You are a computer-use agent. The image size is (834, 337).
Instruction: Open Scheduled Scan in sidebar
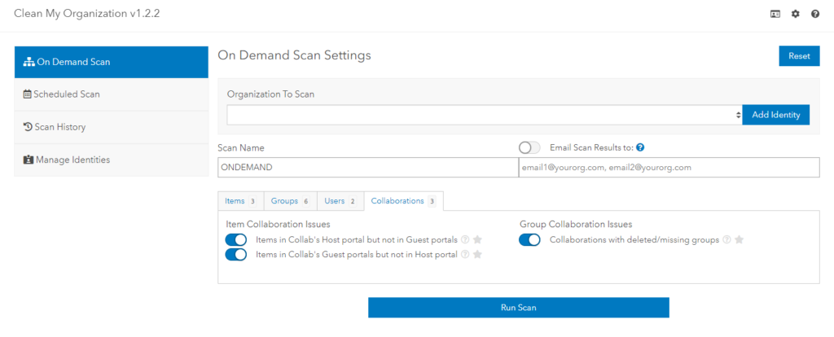click(x=111, y=94)
